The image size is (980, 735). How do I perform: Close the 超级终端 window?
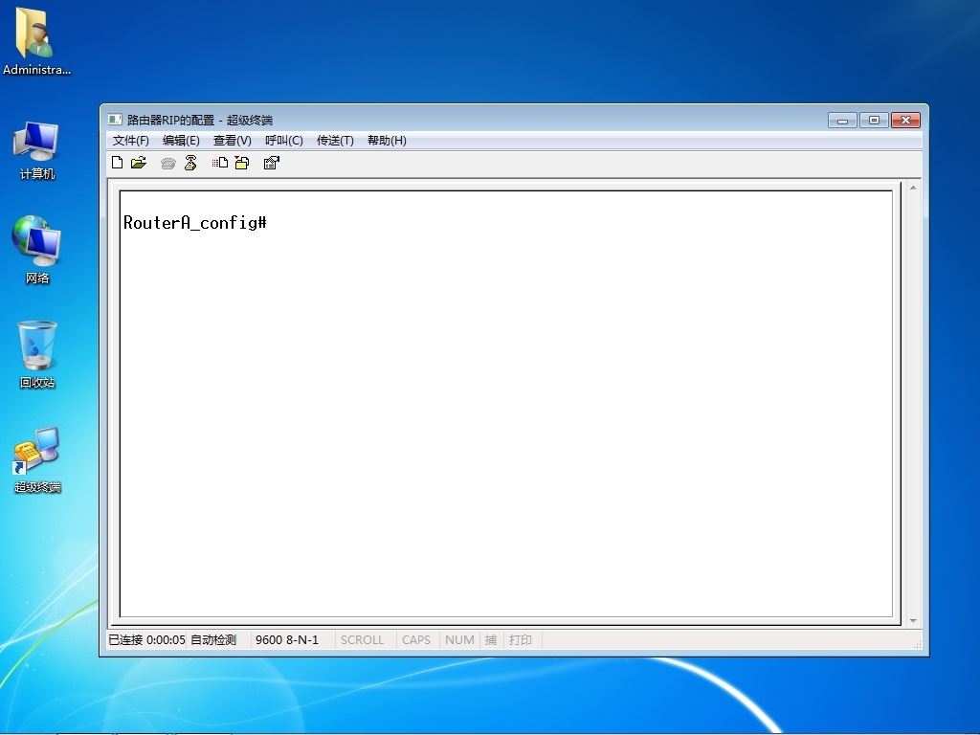(x=905, y=120)
